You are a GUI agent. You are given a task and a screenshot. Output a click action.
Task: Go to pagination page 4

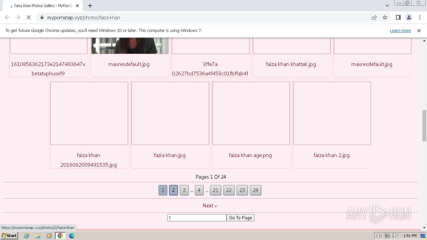199,190
